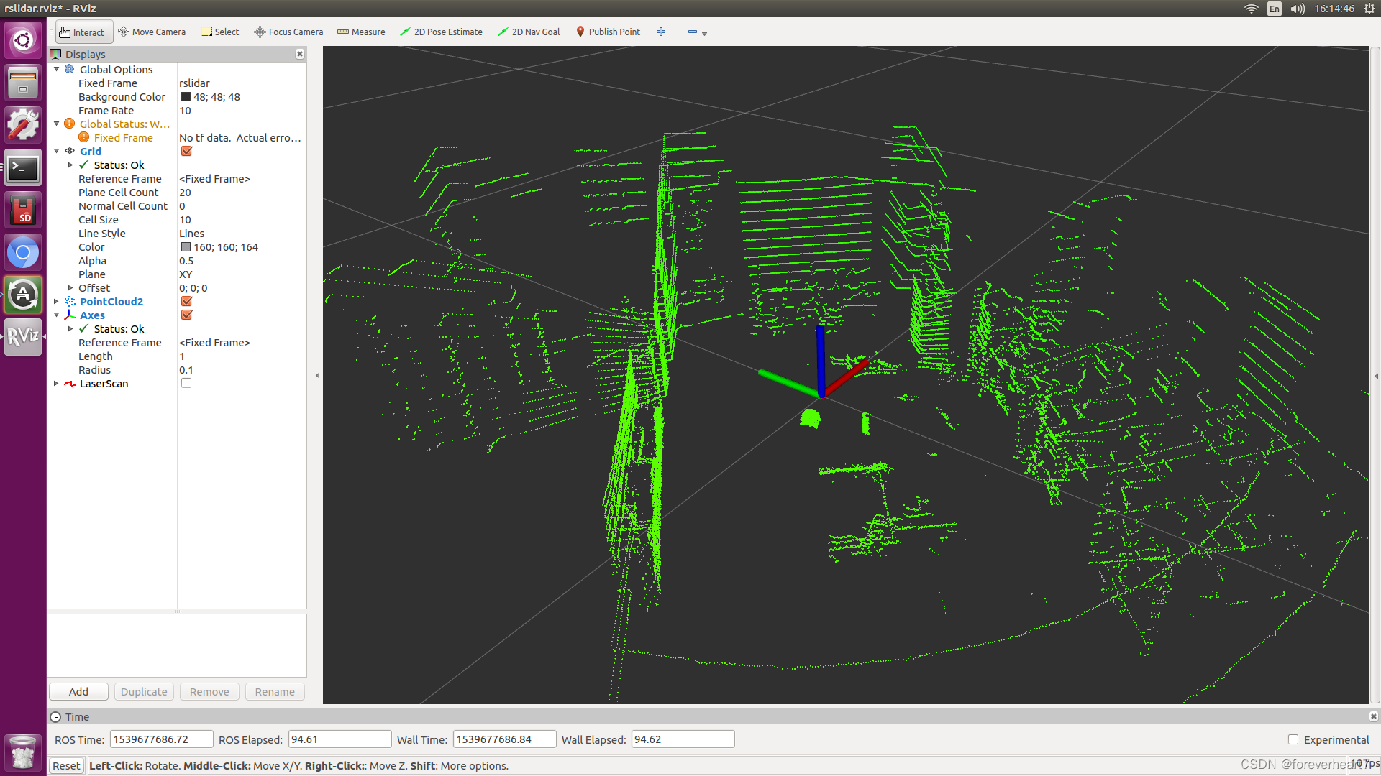Click the Add button in Displays panel
Image resolution: width=1381 pixels, height=776 pixels.
[78, 691]
